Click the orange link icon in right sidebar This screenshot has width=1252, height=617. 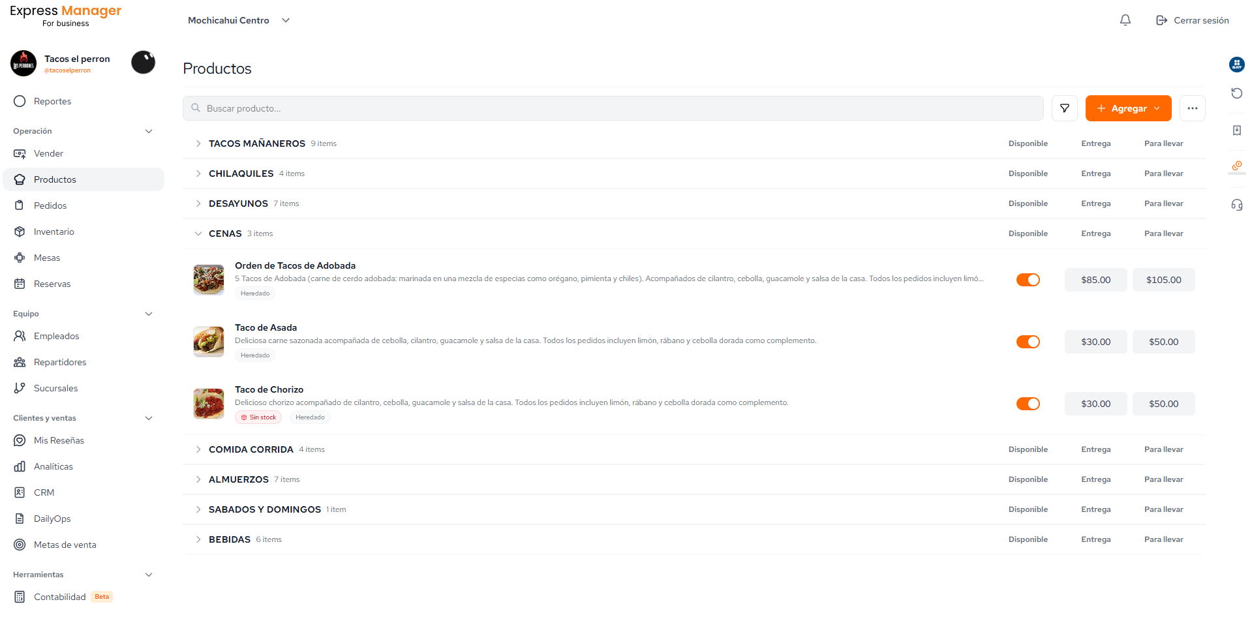(1236, 166)
